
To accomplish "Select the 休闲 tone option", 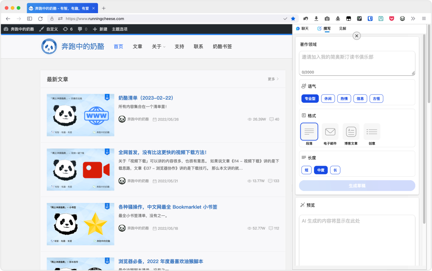I will [x=328, y=98].
